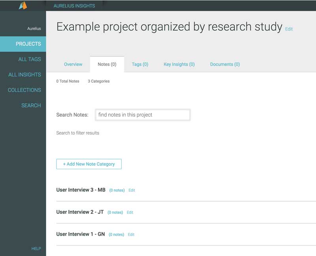Select Collections in the sidebar
The height and width of the screenshot is (256, 316).
pos(24,90)
